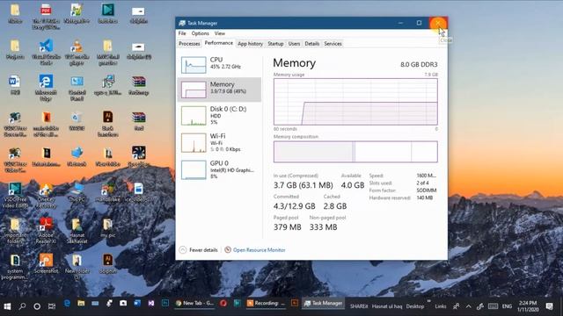The width and height of the screenshot is (563, 316).
Task: Open the HandBrake desktop shortcut
Action: pyautogui.click(x=107, y=192)
